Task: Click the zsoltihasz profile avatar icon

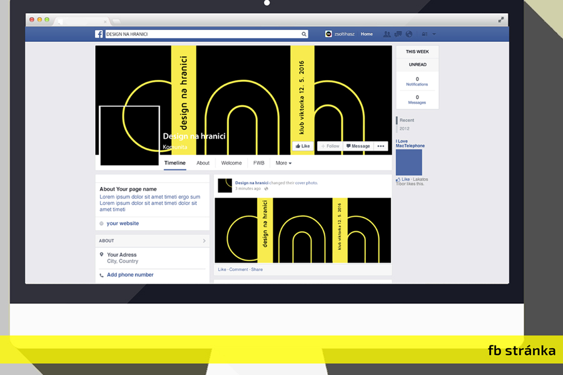Action: point(328,34)
